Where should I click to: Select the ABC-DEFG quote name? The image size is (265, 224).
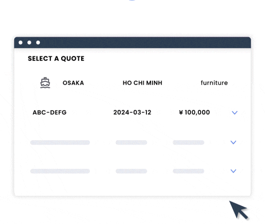pos(49,112)
